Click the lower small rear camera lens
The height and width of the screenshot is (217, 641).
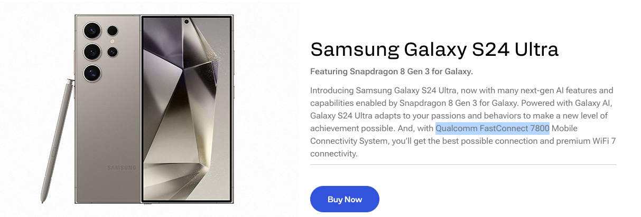pyautogui.click(x=112, y=52)
